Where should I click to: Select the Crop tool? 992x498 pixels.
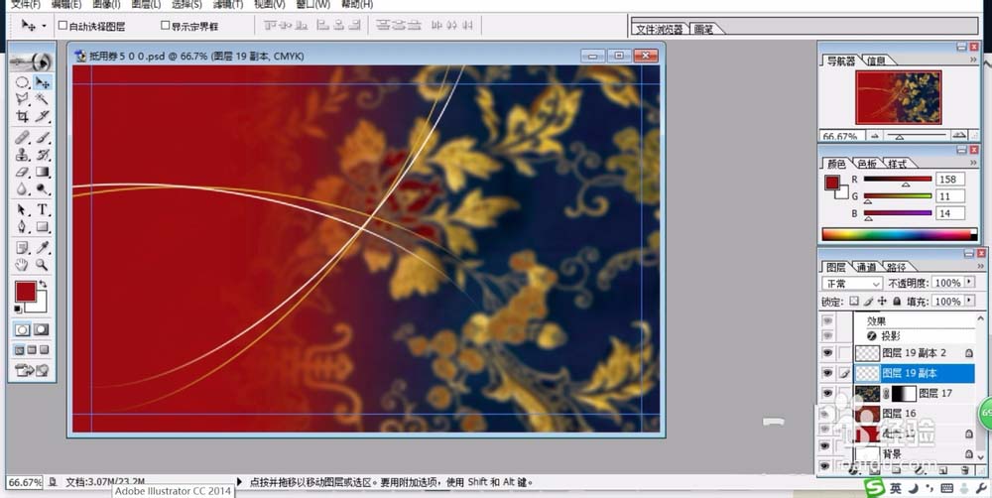(22, 116)
